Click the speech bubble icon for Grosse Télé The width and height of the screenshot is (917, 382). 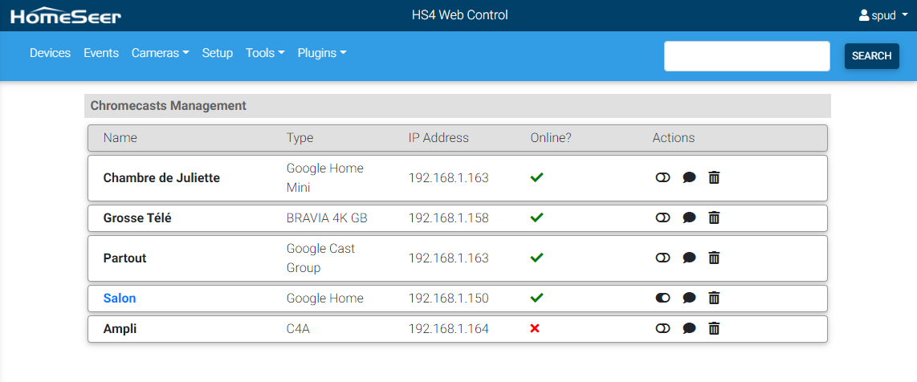689,218
